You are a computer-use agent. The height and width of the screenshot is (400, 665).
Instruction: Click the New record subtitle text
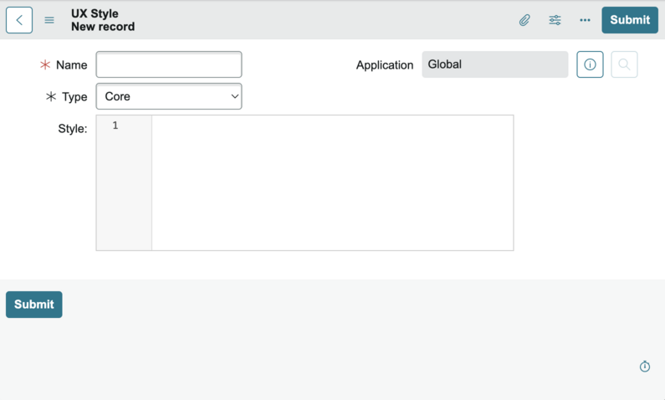tap(103, 27)
